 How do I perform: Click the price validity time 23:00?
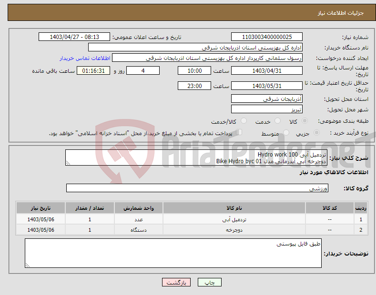click(x=194, y=86)
